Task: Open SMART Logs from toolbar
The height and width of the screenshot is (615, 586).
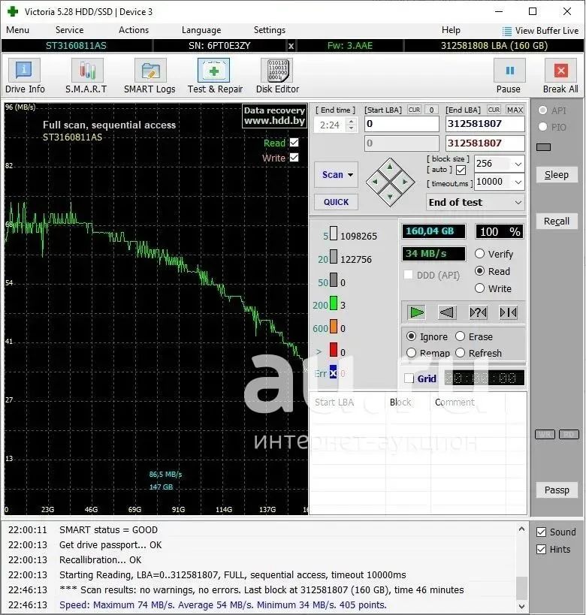Action: (x=150, y=77)
